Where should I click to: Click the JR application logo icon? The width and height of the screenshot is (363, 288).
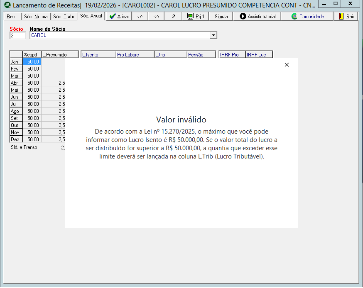tap(7, 5)
